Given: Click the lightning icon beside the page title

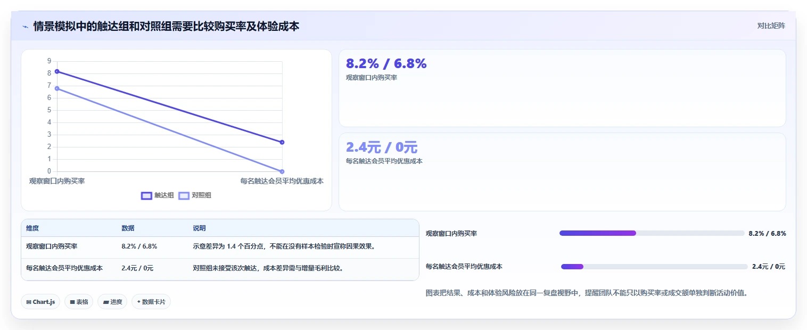Looking at the screenshot, I should [x=25, y=27].
